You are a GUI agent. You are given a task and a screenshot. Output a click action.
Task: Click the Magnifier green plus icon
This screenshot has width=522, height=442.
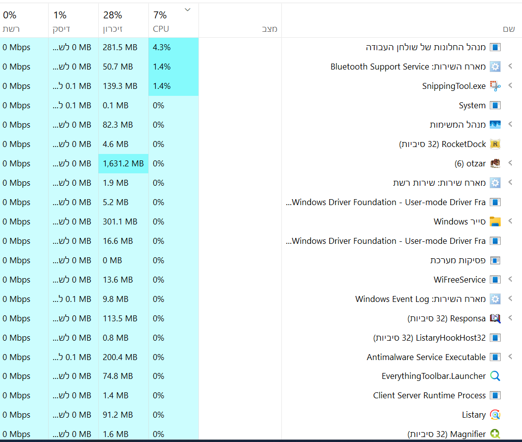click(495, 434)
